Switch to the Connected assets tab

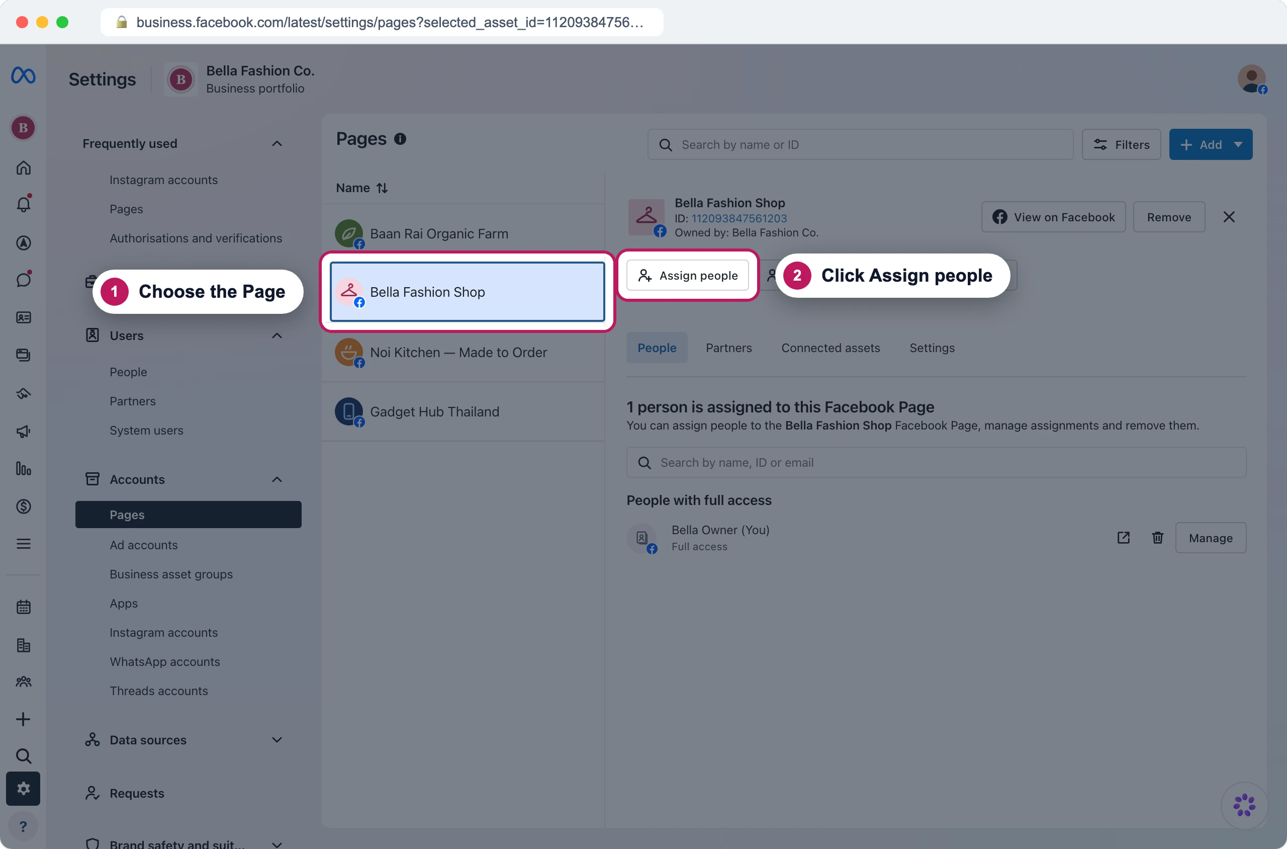point(830,348)
